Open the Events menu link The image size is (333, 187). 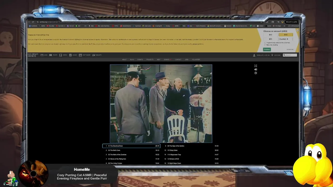(x=140, y=59)
